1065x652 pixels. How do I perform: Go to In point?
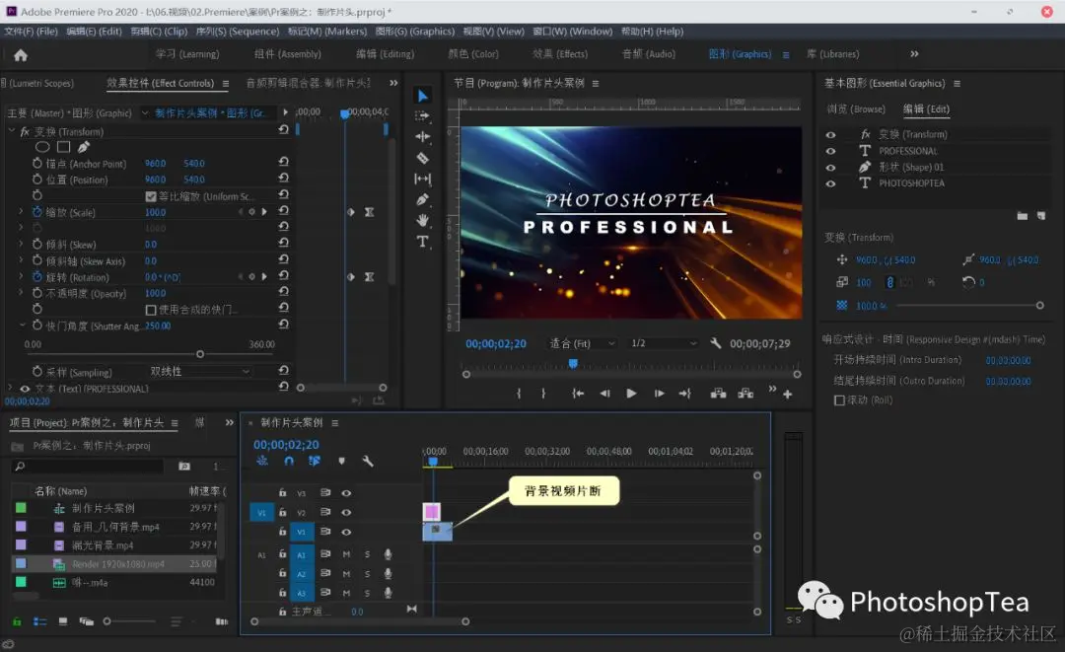coord(577,394)
